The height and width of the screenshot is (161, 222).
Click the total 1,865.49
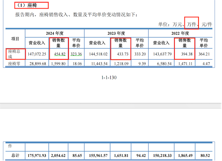(x=185, y=156)
